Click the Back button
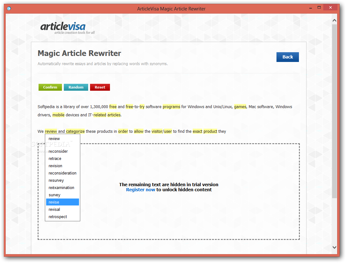Image resolution: width=346 pixels, height=263 pixels. coord(288,57)
